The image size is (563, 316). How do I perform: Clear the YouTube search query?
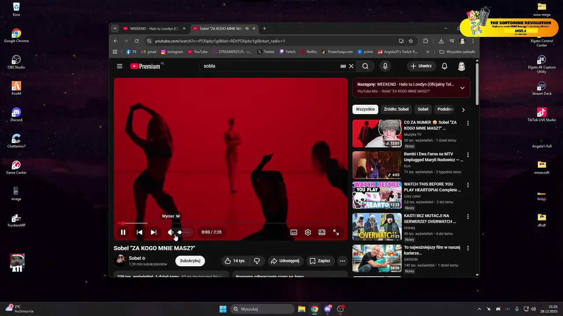[x=351, y=66]
